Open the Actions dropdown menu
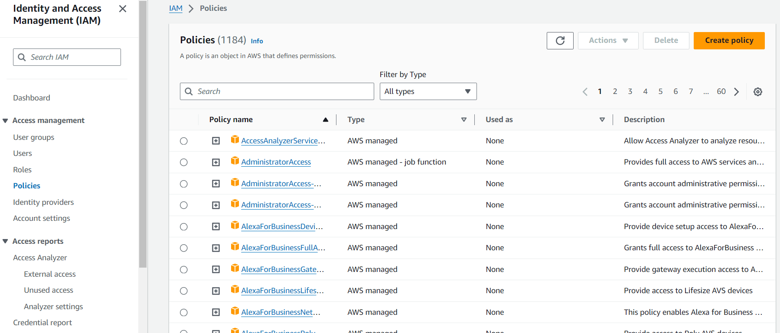 [x=608, y=41]
